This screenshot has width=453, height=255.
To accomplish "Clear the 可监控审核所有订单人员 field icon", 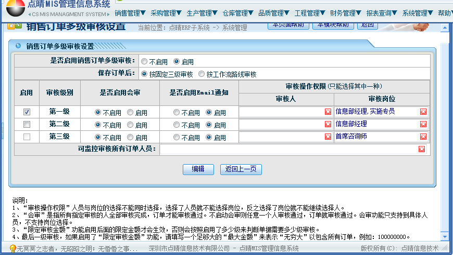I will [x=421, y=150].
